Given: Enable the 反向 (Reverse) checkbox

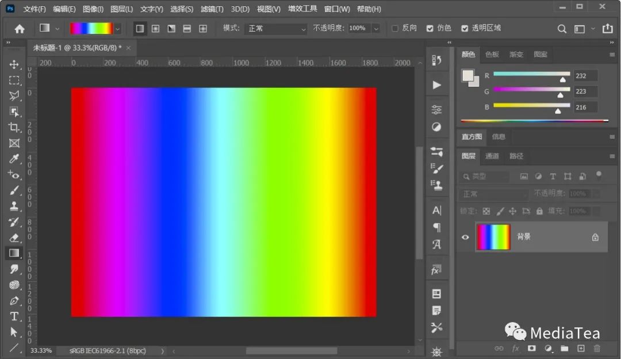Looking at the screenshot, I should [395, 28].
